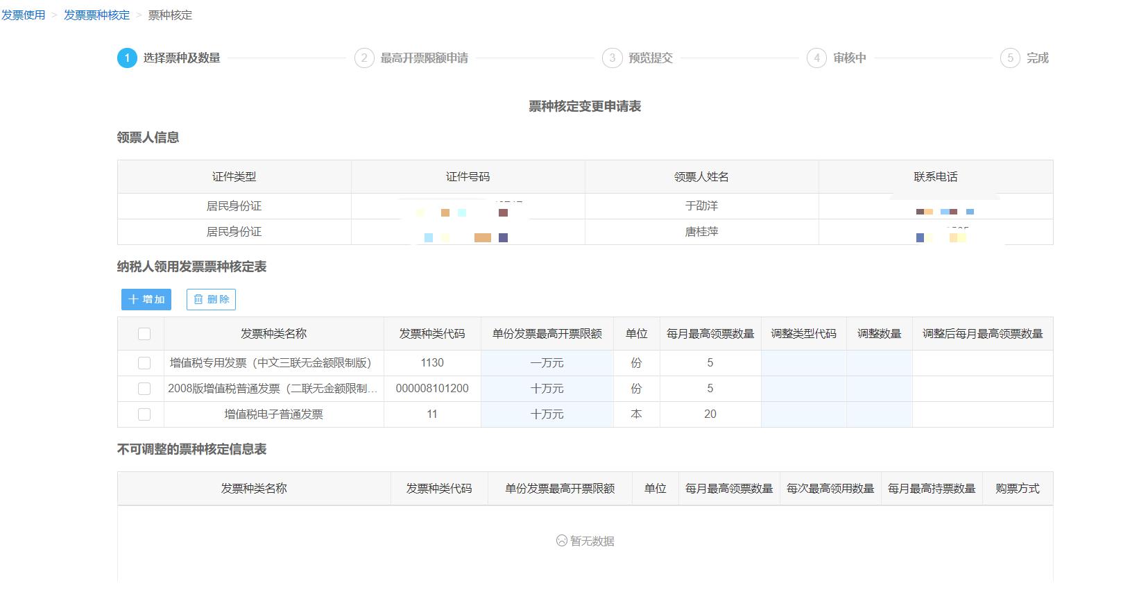Click the 联系电话 column header
The image size is (1139, 606).
click(936, 177)
